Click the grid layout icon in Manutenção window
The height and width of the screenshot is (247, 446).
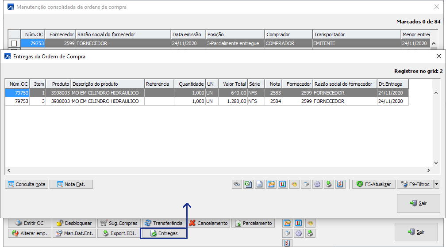click(287, 223)
